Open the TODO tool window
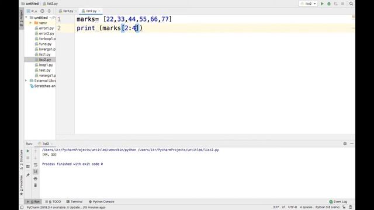The height and width of the screenshot is (210, 374). tap(53, 201)
